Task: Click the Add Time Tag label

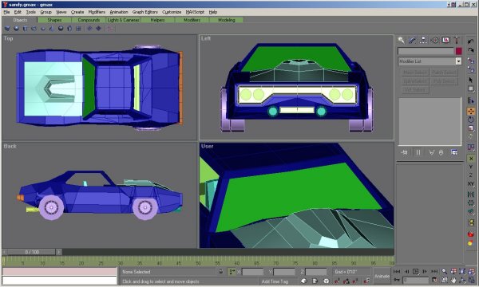Action: [x=275, y=281]
